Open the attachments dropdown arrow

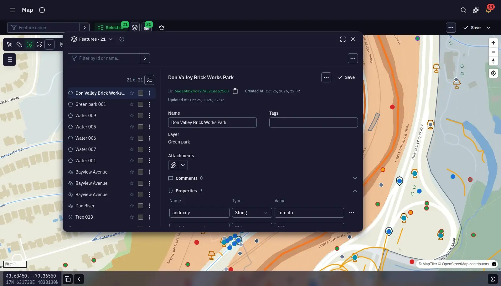pyautogui.click(x=183, y=165)
